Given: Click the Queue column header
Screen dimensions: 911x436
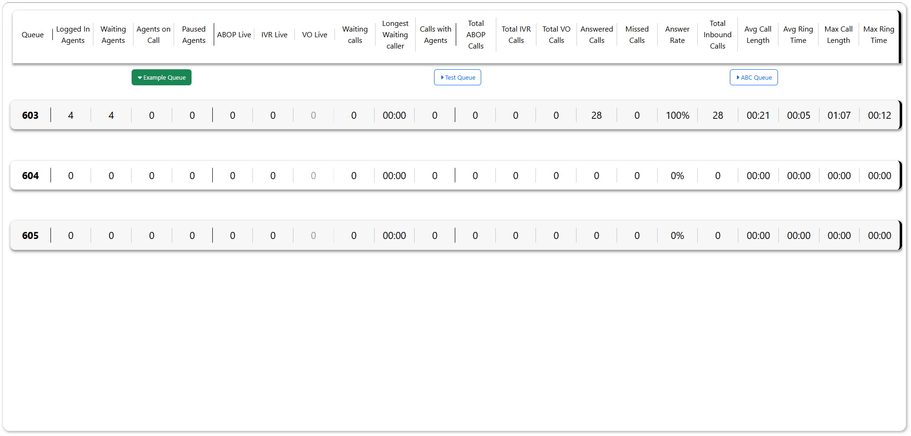Looking at the screenshot, I should pyautogui.click(x=33, y=35).
